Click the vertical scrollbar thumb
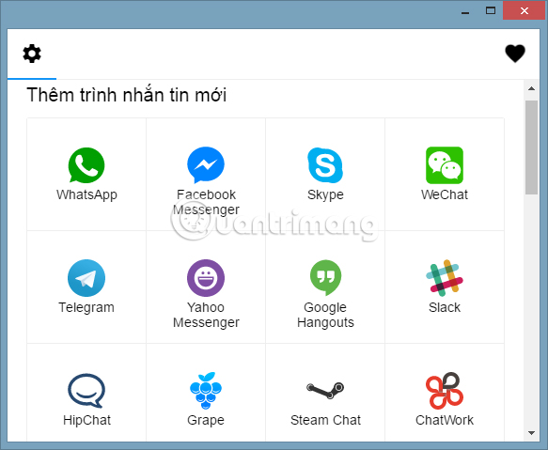Viewport: 548px width, 450px height. pyautogui.click(x=532, y=147)
